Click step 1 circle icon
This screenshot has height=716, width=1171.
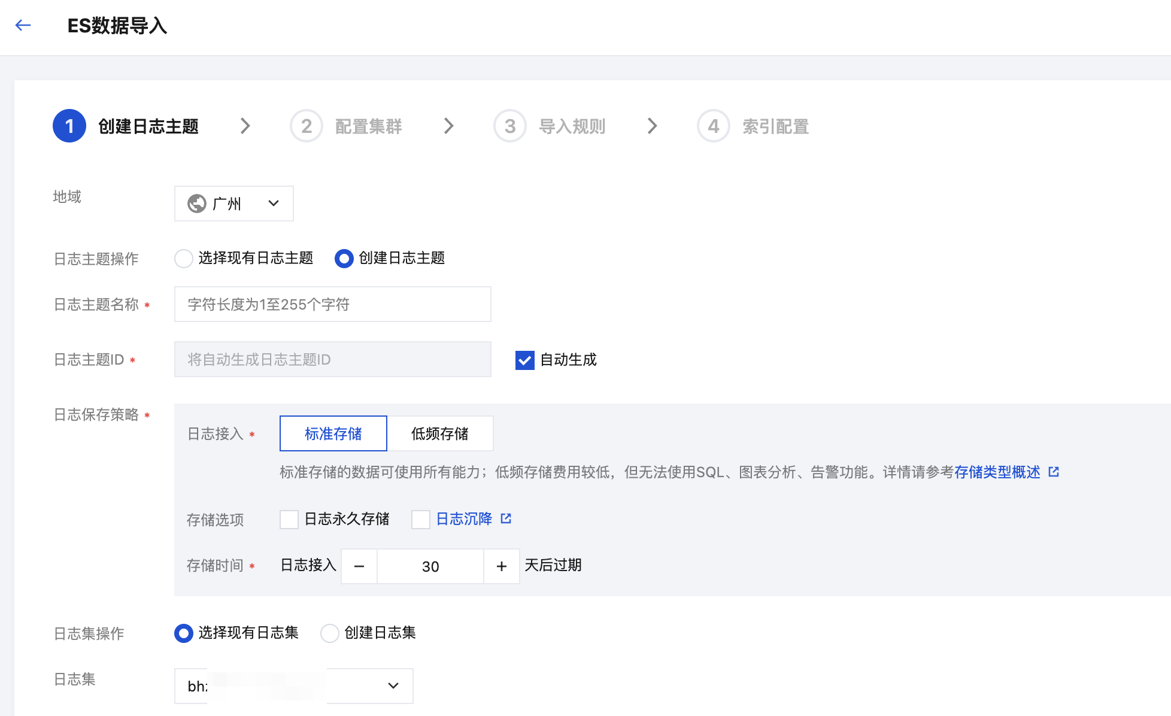(x=69, y=126)
